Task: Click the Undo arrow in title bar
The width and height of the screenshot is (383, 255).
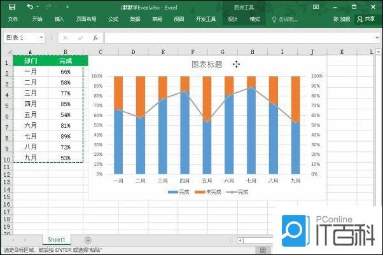Action: (31, 7)
